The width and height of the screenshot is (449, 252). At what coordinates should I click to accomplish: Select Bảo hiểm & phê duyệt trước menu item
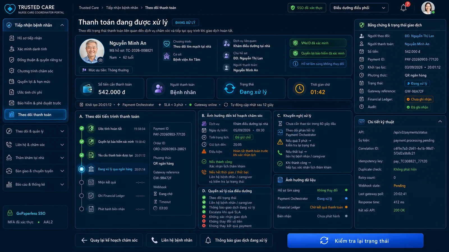tap(35, 103)
